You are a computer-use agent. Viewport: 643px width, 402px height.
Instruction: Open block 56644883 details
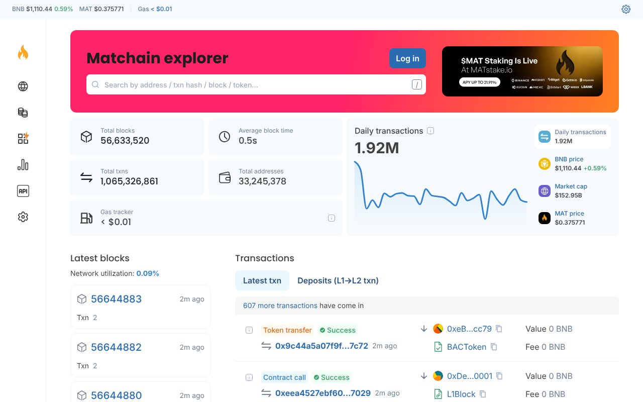pyautogui.click(x=116, y=299)
